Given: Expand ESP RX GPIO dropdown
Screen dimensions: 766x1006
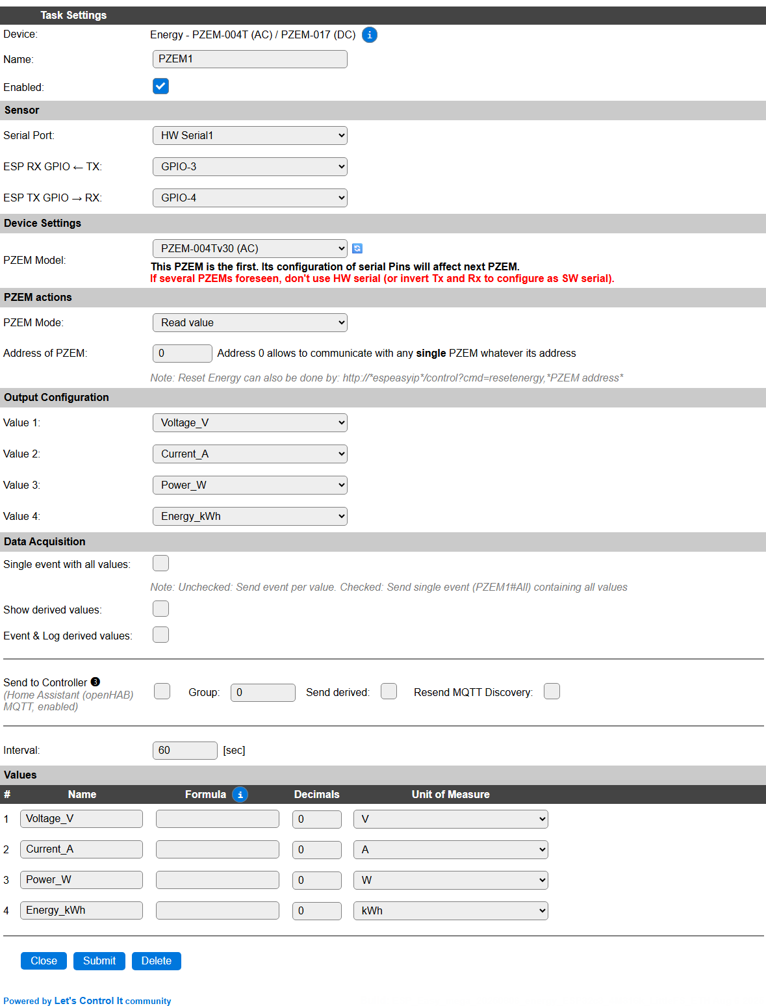Looking at the screenshot, I should tap(250, 166).
